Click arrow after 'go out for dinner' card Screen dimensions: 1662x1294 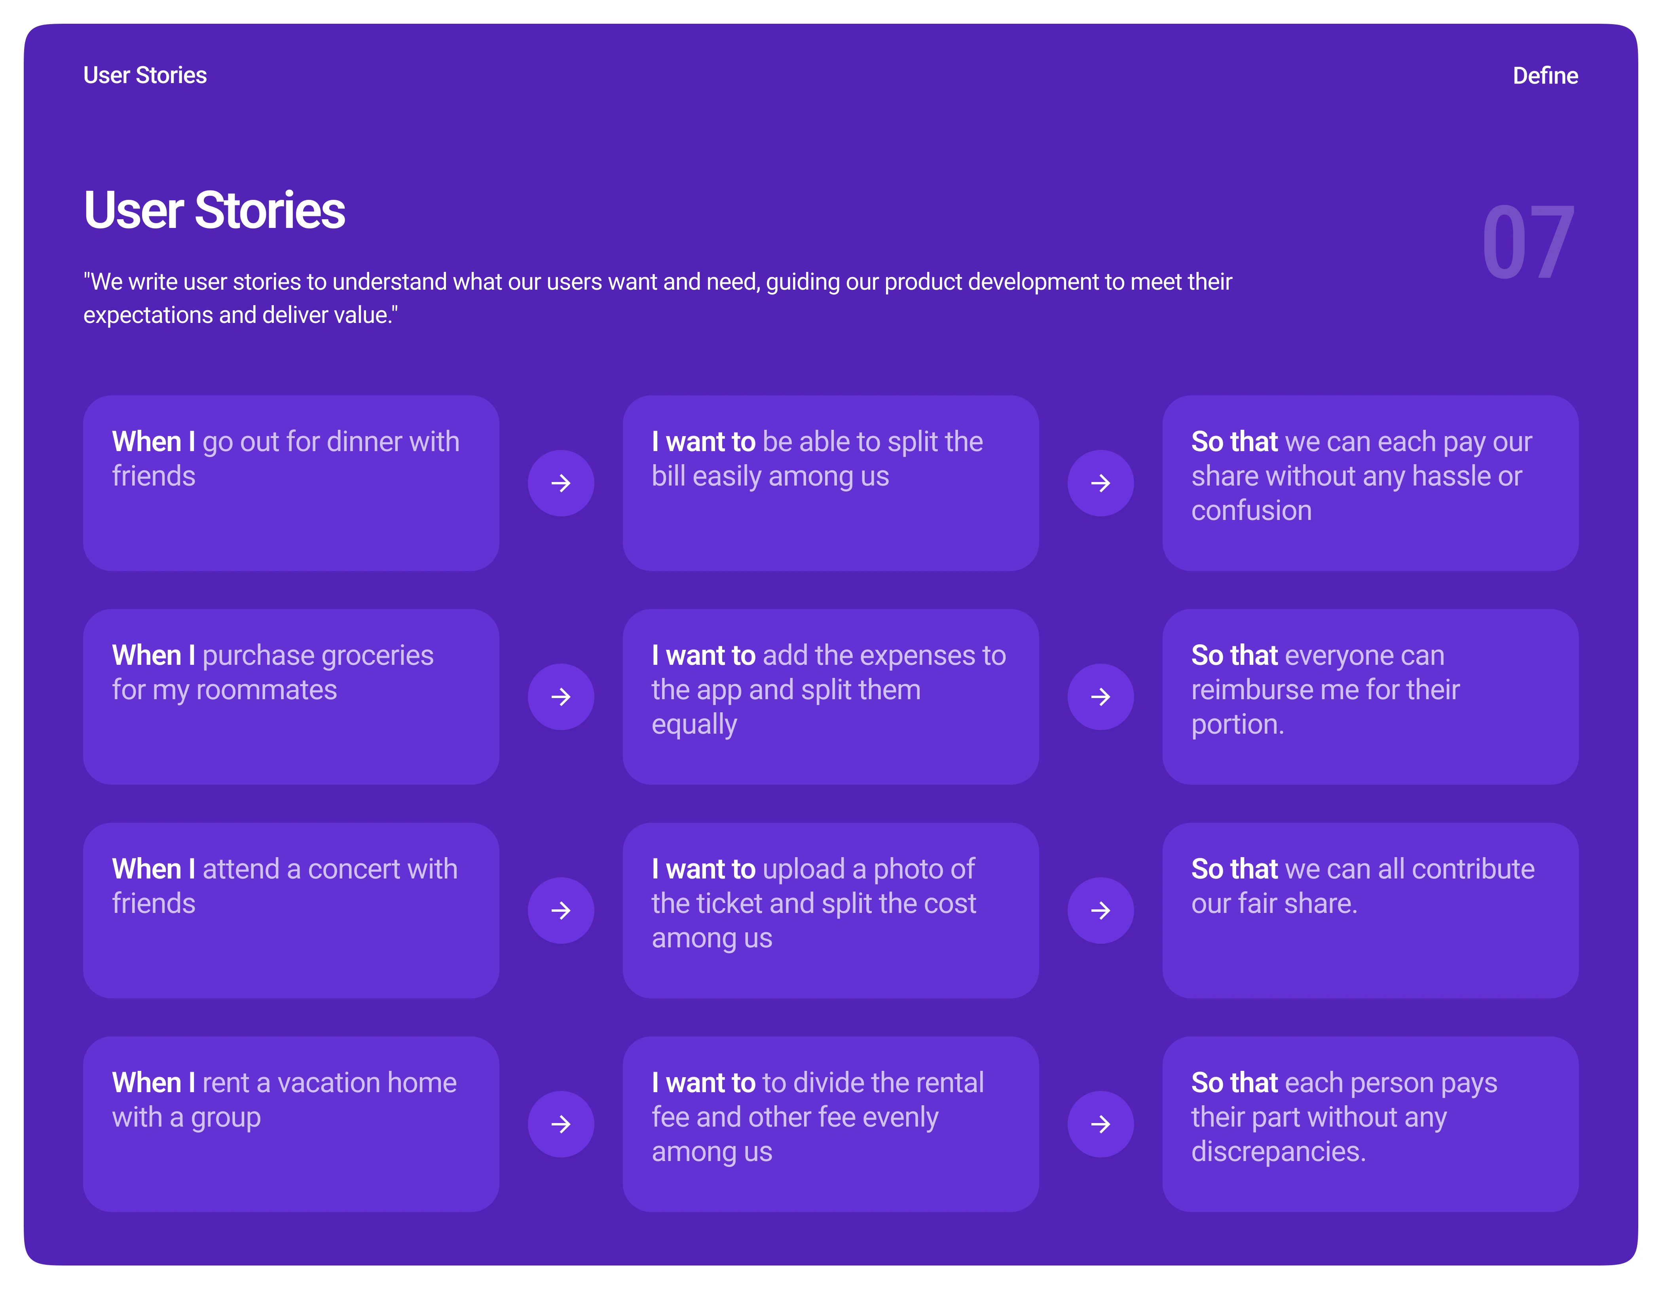(561, 483)
